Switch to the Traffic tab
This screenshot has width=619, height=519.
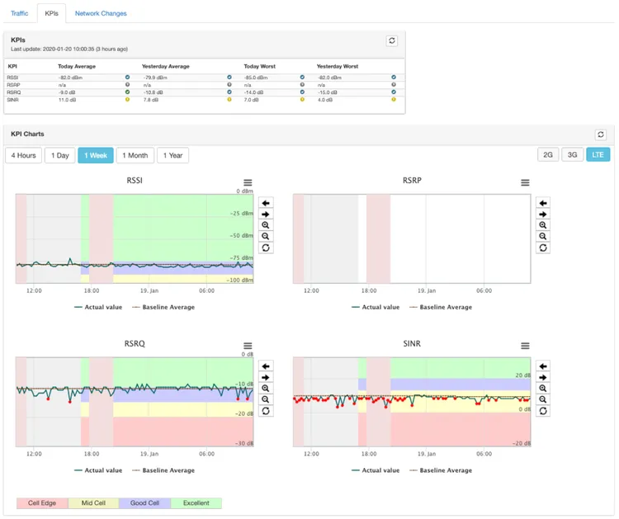pyautogui.click(x=19, y=13)
